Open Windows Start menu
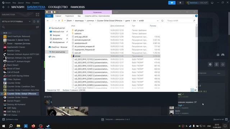 pos(4,126)
